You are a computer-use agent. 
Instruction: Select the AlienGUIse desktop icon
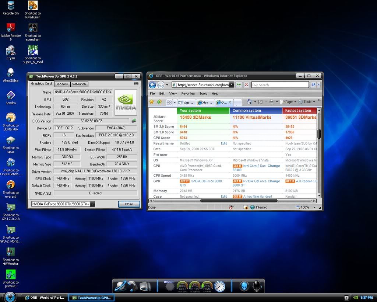[11, 75]
